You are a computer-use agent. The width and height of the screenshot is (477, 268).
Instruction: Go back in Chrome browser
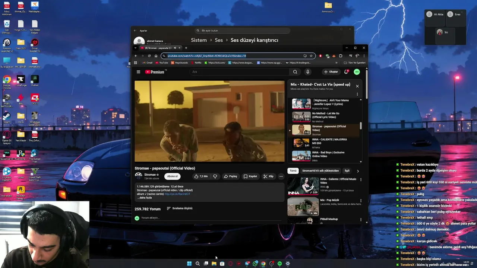click(x=136, y=56)
